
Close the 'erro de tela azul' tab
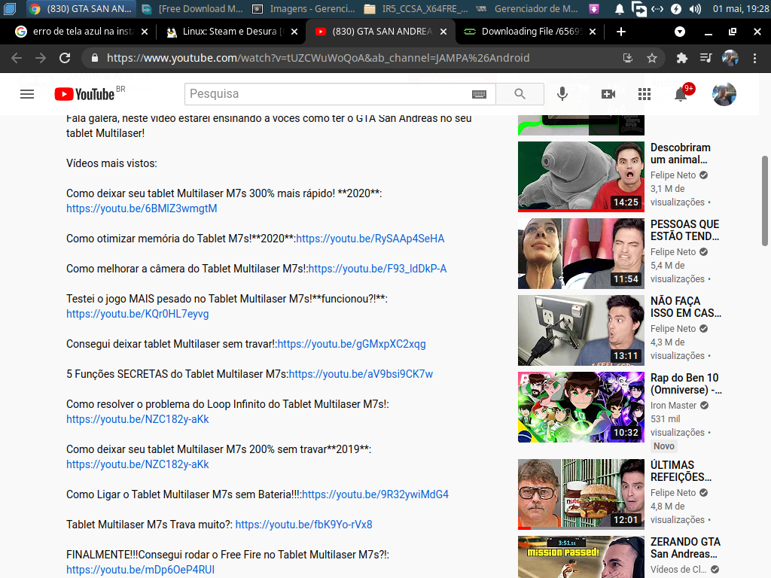[145, 32]
